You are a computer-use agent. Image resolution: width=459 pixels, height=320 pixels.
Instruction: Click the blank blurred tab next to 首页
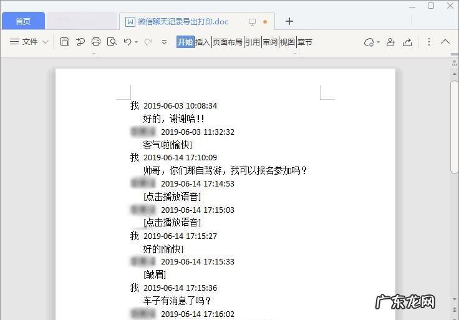coord(82,21)
